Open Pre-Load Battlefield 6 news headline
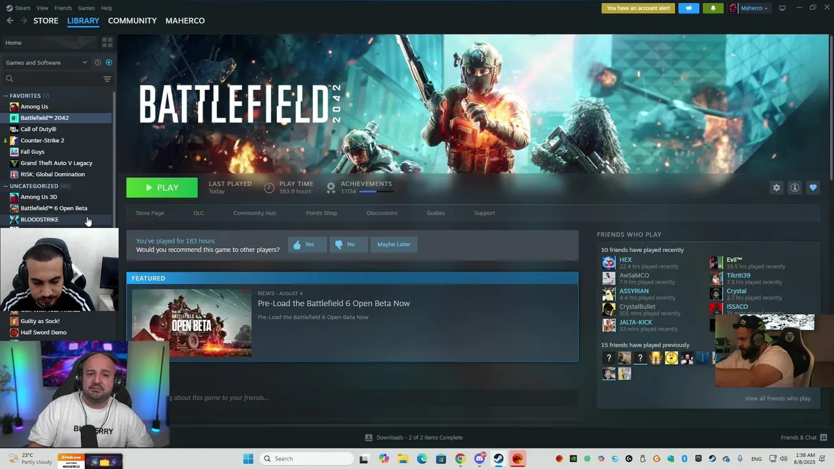 [x=334, y=304]
